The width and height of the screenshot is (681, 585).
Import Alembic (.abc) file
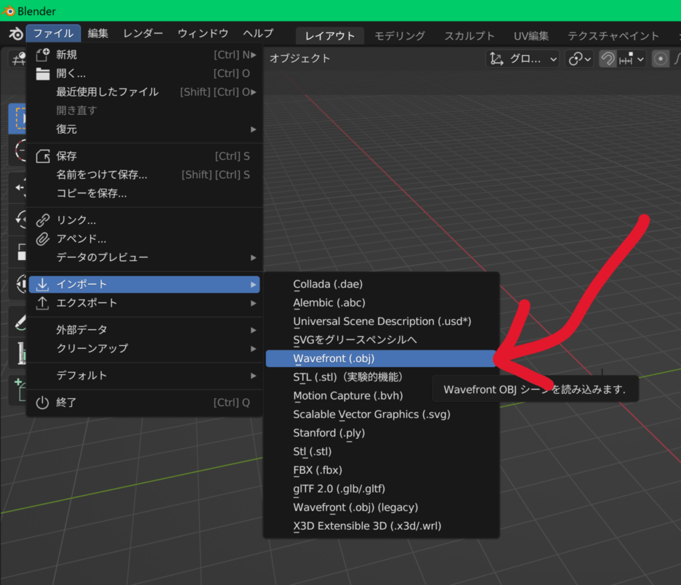(x=381, y=303)
